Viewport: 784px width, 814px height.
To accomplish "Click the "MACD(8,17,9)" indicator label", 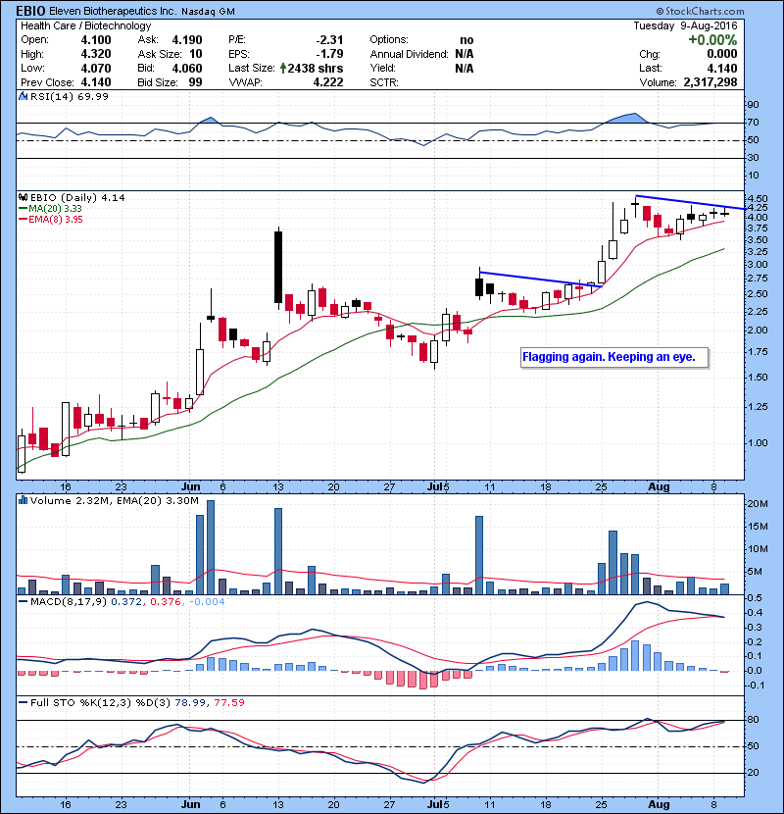I will [69, 602].
